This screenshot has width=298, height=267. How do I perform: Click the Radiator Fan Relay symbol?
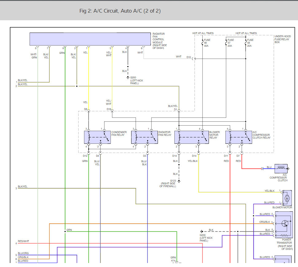(x=144, y=137)
